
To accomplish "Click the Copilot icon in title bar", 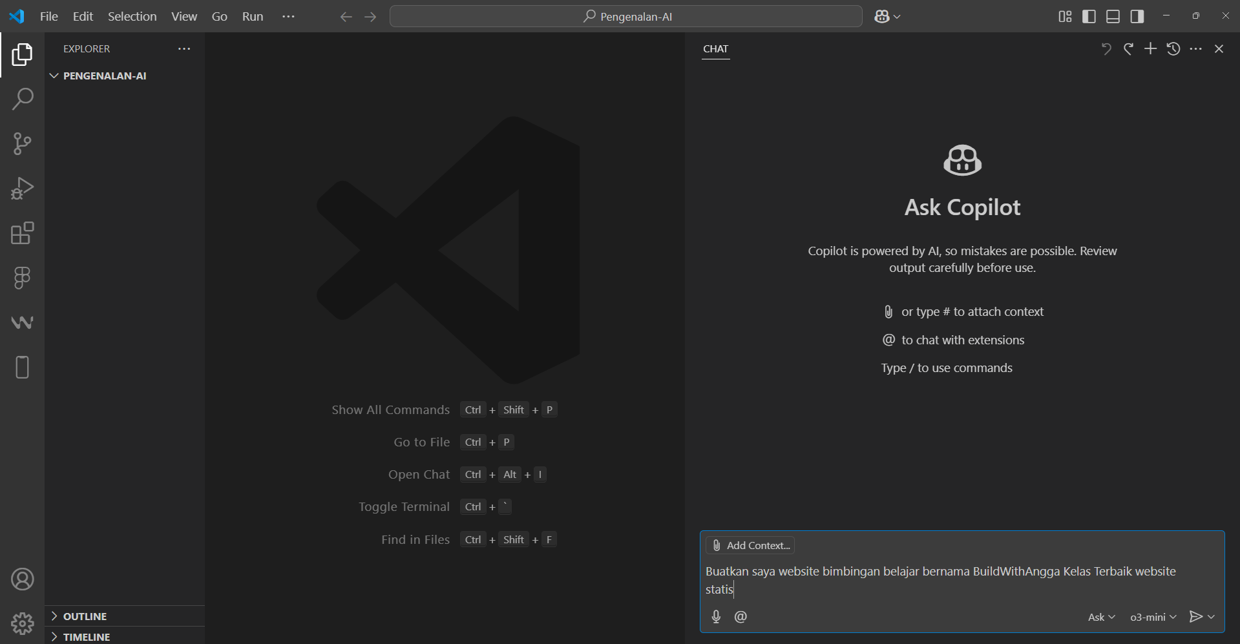I will pos(882,17).
